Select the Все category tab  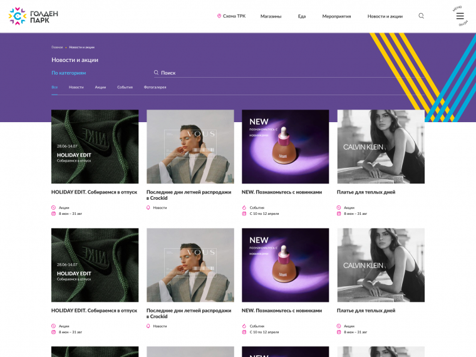pyautogui.click(x=54, y=87)
